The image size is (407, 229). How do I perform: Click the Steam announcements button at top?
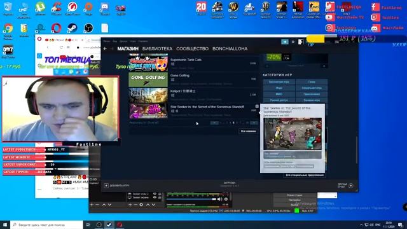[x=285, y=41]
